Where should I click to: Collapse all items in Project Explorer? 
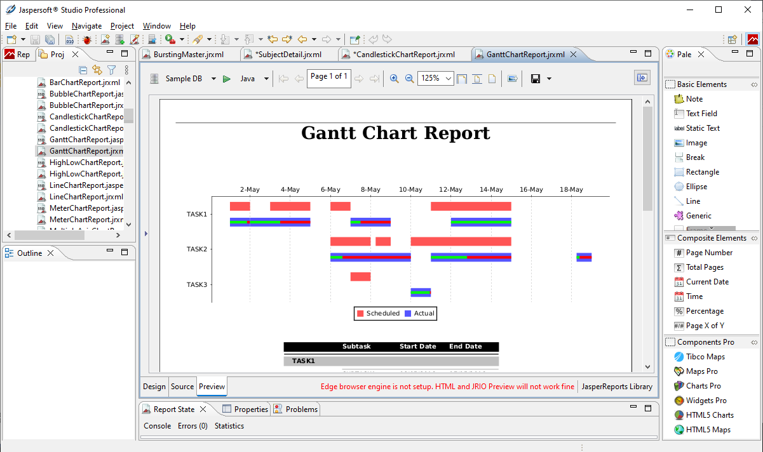click(x=83, y=70)
